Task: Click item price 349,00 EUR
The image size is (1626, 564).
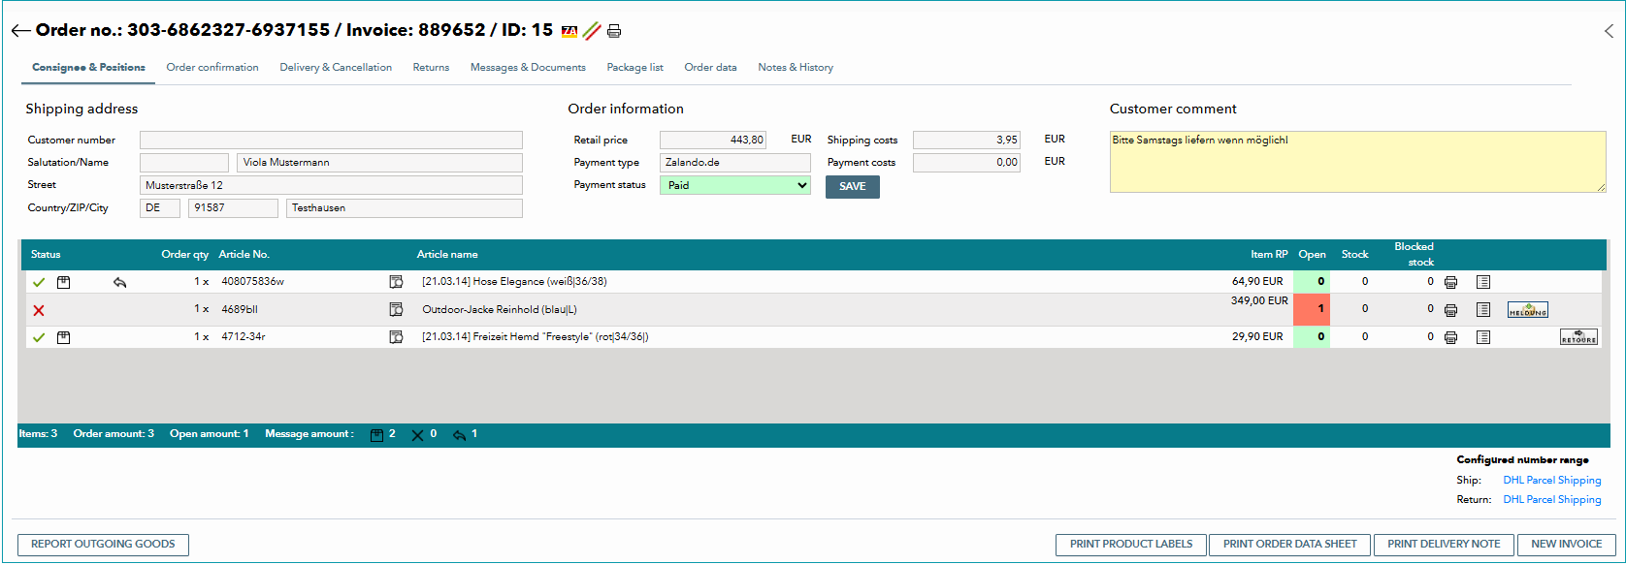Action: pos(1259,301)
